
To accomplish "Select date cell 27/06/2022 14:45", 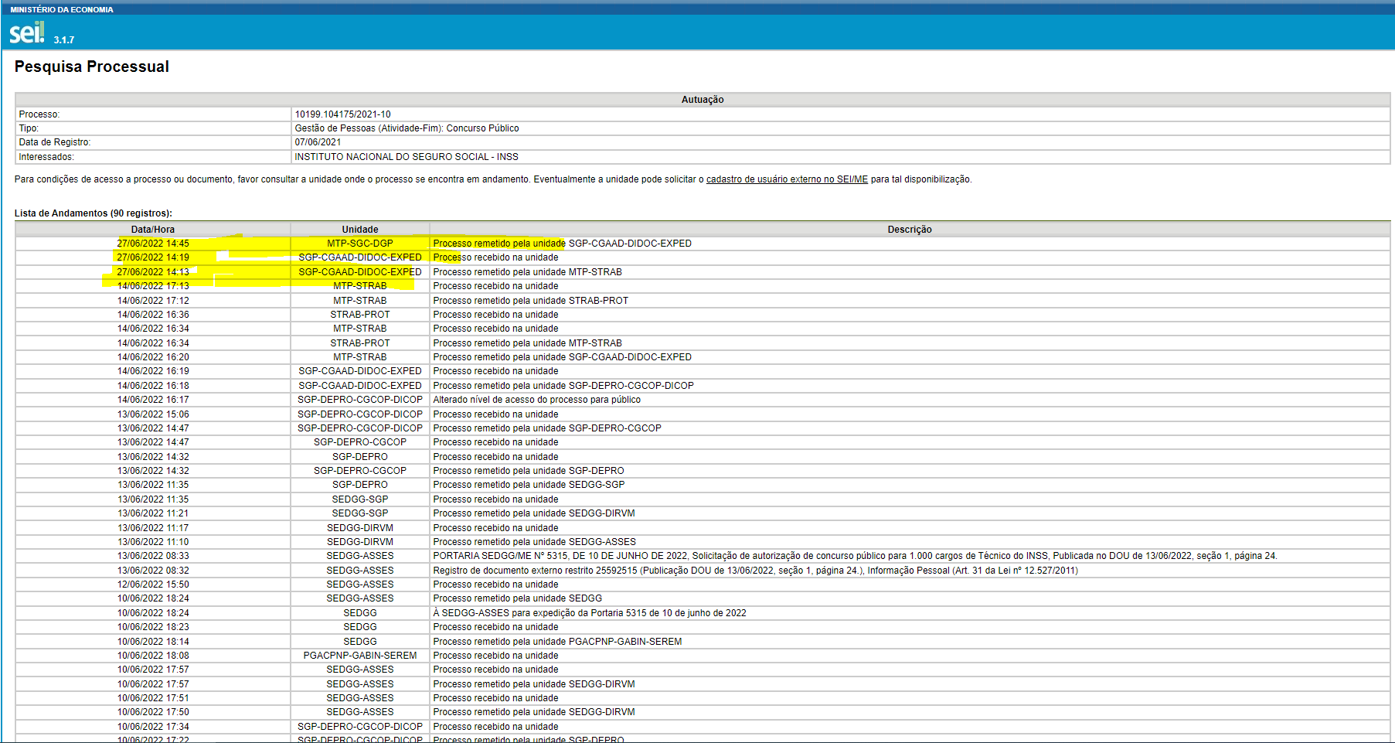I will (x=153, y=244).
